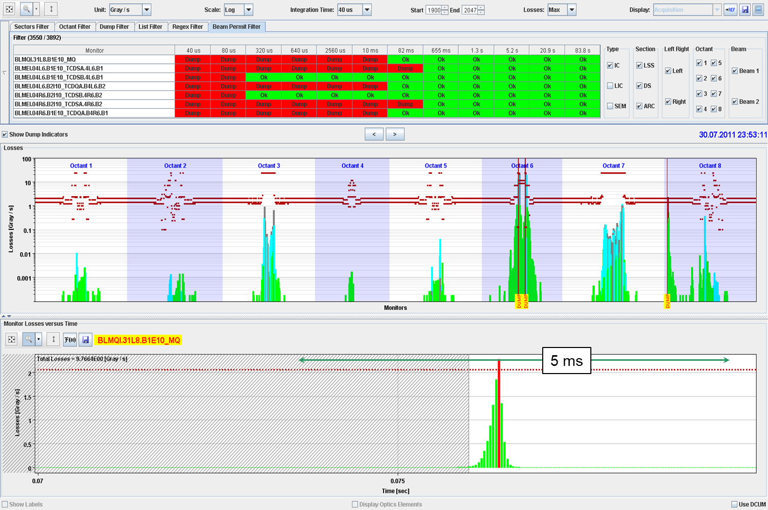Click the red peak bar in time plot
Viewport: 768px width, 510px height.
click(499, 413)
